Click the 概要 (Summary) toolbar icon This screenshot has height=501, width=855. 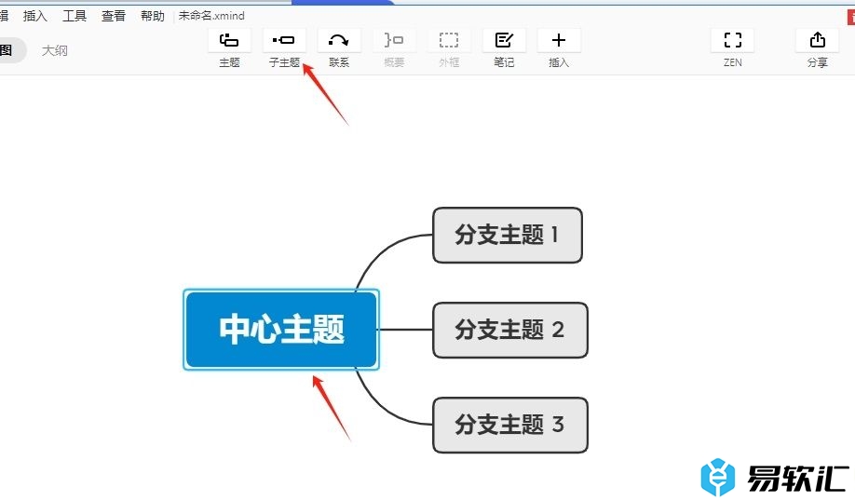tap(394, 40)
